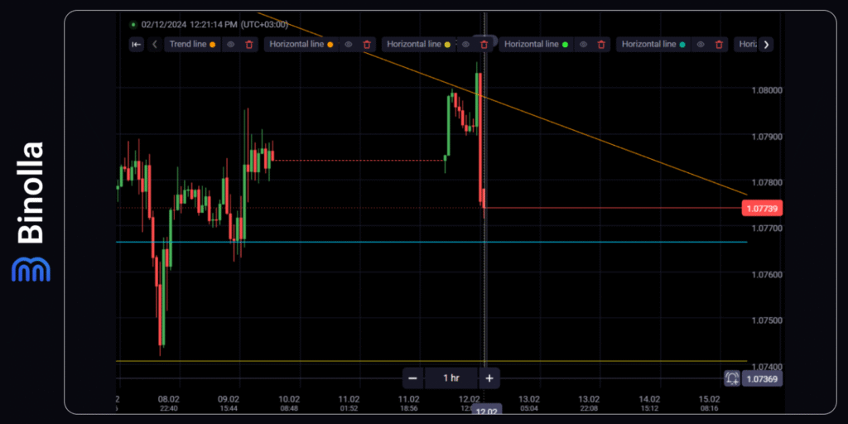This screenshot has height=424, width=848.
Task: Toggle visibility of orange Horizontal line
Action: (349, 45)
